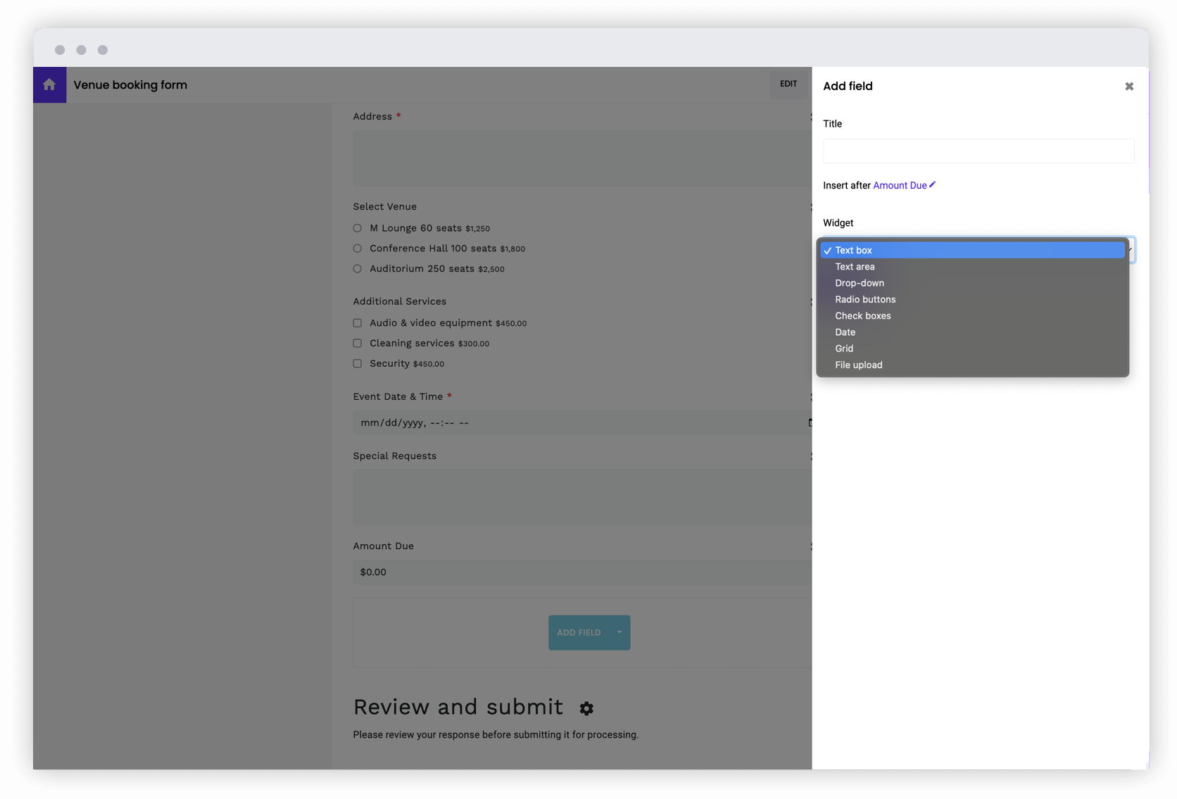Open the Amount Due link under Insert after
Image resolution: width=1177 pixels, height=799 pixels.
pos(900,184)
